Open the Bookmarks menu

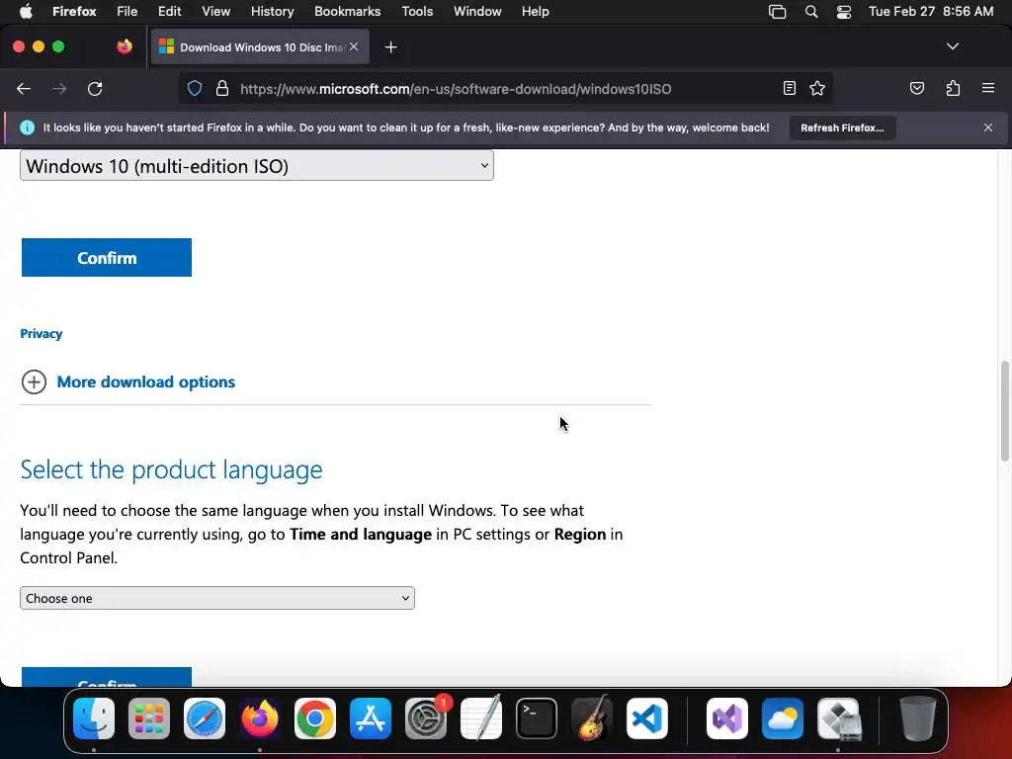tap(347, 12)
